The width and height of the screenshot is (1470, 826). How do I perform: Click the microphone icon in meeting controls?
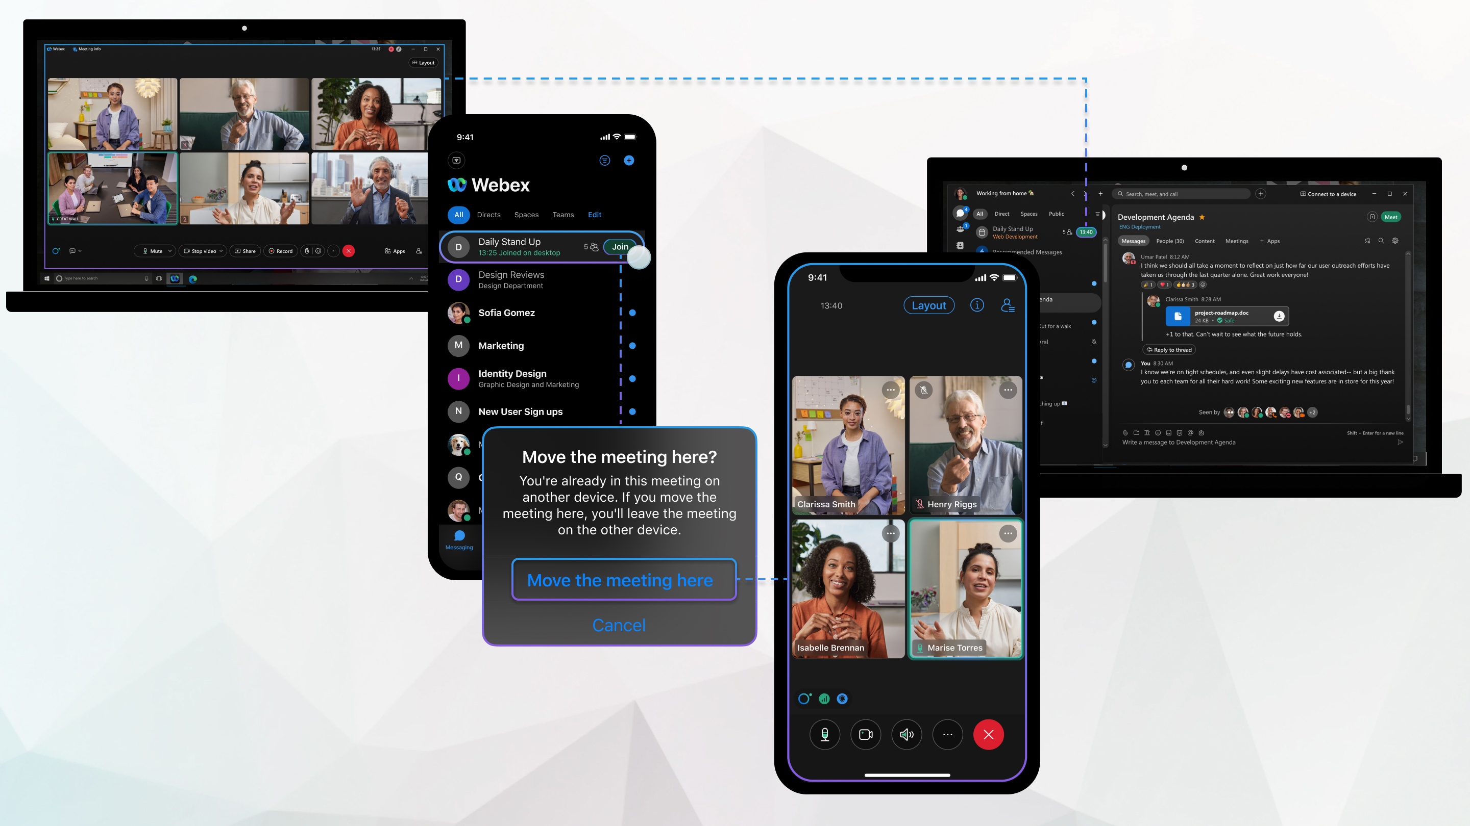pyautogui.click(x=824, y=734)
